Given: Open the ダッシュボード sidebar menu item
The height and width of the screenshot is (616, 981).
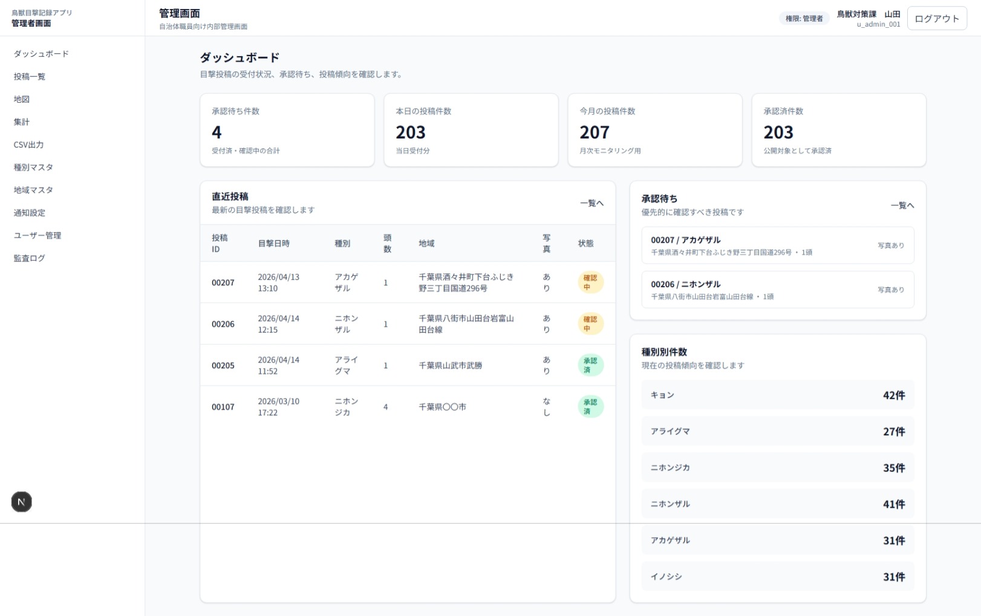Looking at the screenshot, I should [41, 54].
